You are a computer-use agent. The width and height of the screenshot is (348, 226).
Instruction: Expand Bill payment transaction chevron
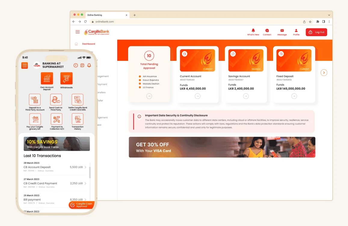coord(85,199)
